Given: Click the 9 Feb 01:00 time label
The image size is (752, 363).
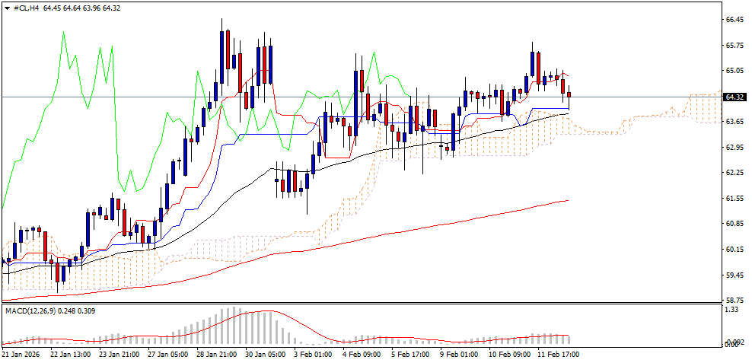Looking at the screenshot, I should [460, 355].
